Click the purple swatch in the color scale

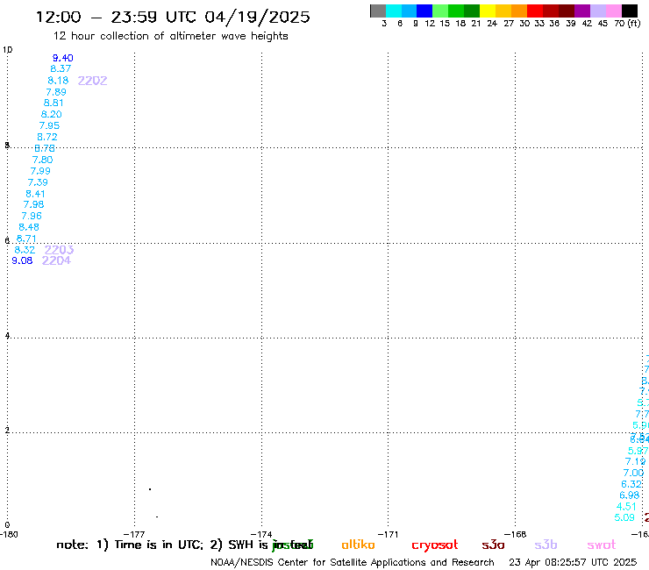[582, 11]
